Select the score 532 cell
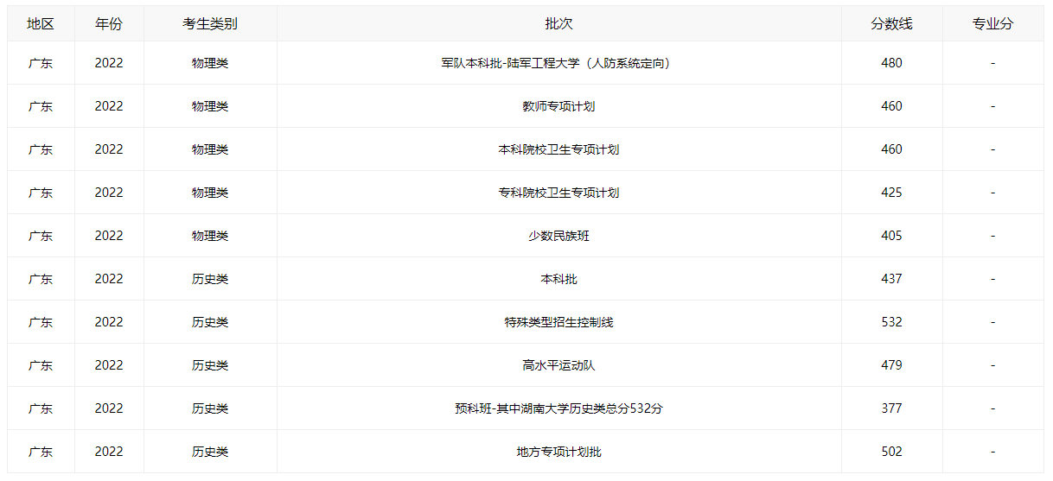1053x481 pixels. point(891,322)
